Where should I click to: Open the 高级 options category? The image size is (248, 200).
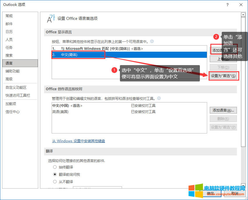coord(20,79)
